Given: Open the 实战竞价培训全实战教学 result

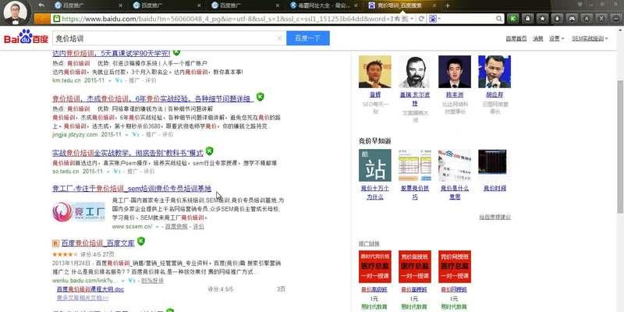Looking at the screenshot, I should pos(128,153).
